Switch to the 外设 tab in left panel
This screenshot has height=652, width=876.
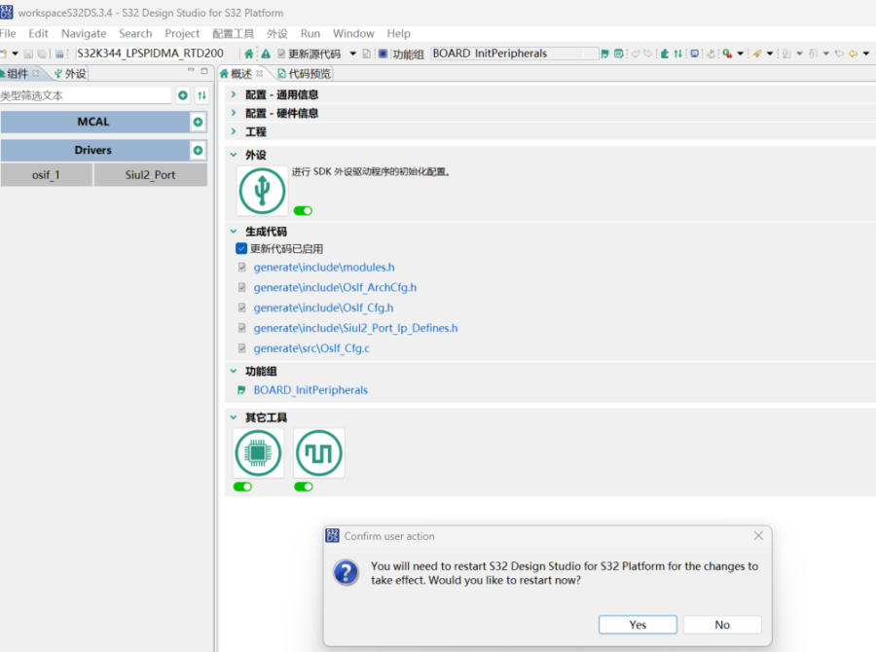coord(70,74)
